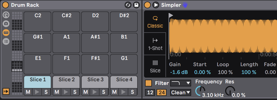Toggle auto-select button at Drum Rack bottom left
The width and height of the screenshot is (277, 100).
pos(6,91)
